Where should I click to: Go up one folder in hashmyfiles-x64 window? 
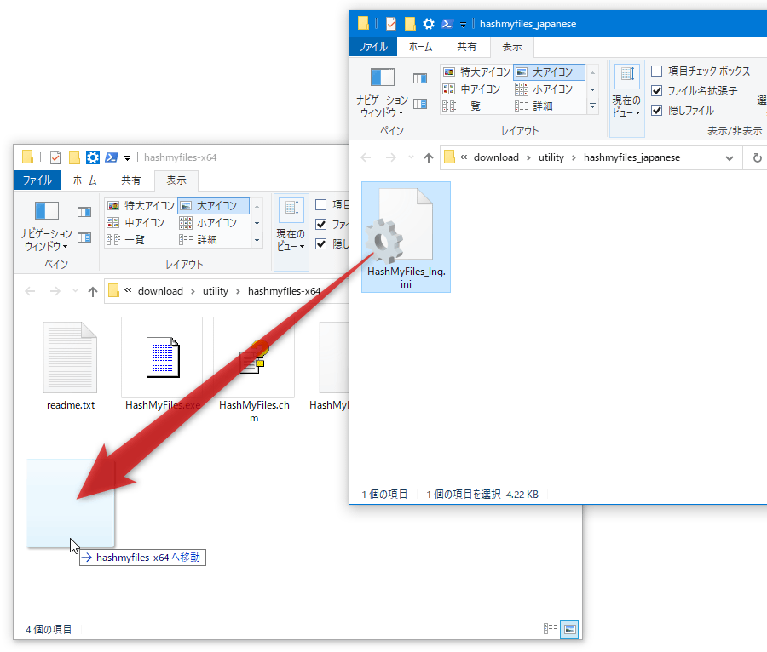[x=93, y=292]
